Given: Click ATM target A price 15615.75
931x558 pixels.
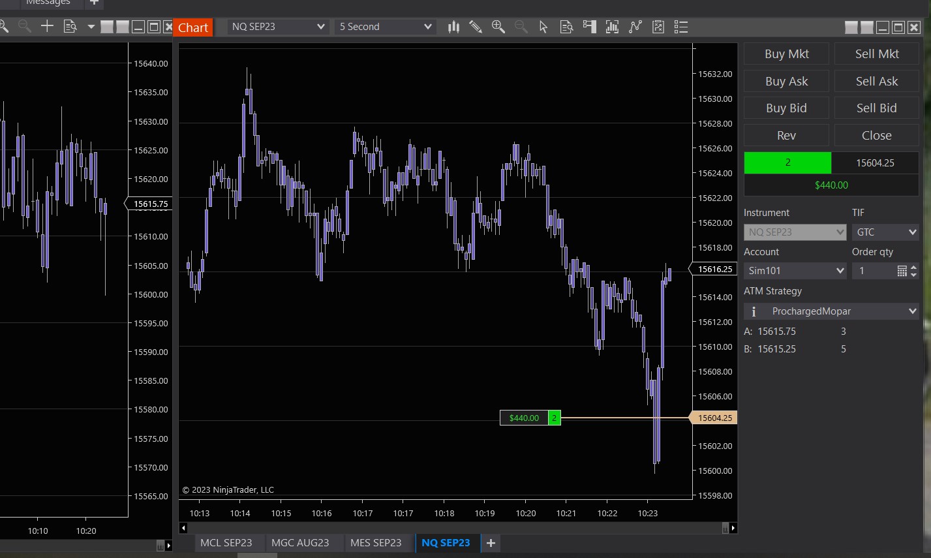Looking at the screenshot, I should pyautogui.click(x=776, y=332).
